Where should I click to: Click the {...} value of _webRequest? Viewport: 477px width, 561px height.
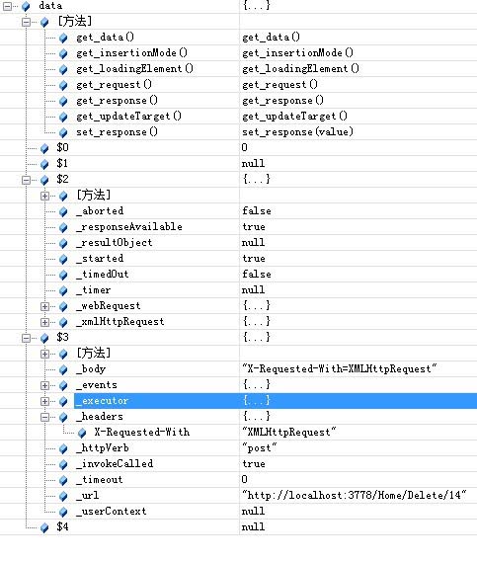tap(256, 305)
